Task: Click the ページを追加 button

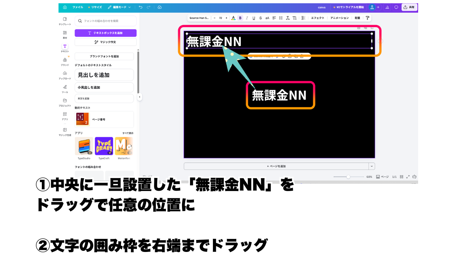Action: [x=276, y=166]
